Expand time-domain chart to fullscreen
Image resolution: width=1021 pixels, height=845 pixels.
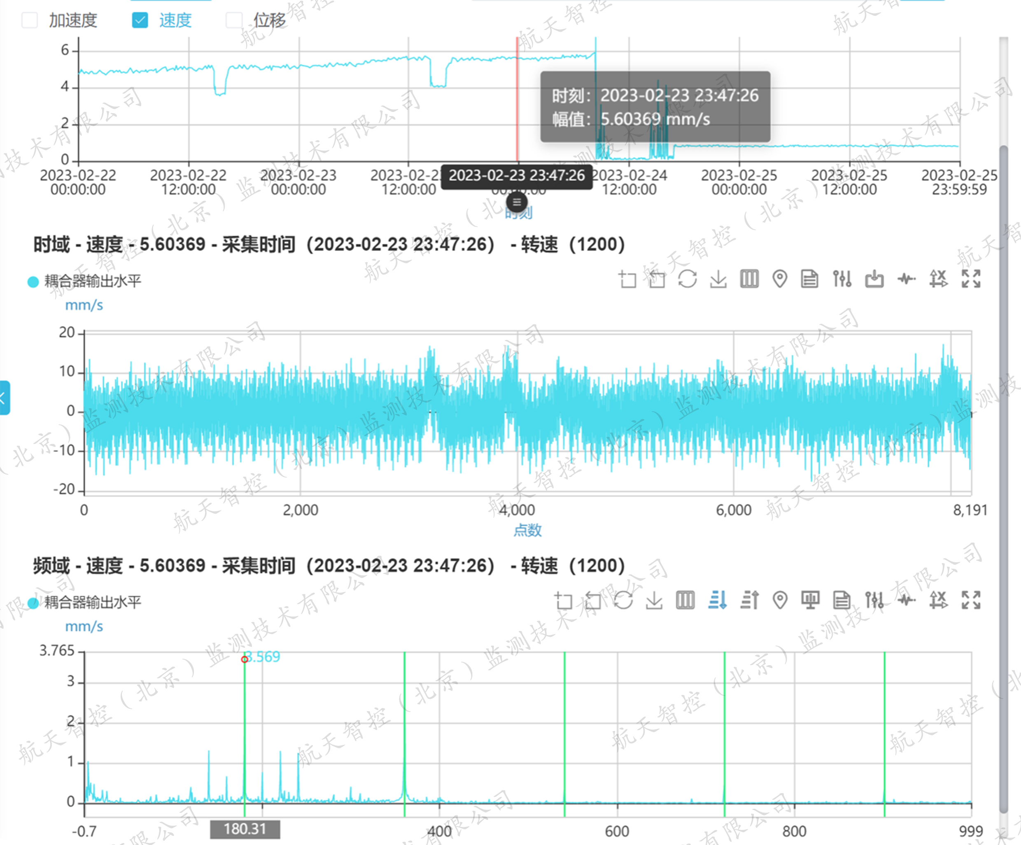(x=970, y=279)
